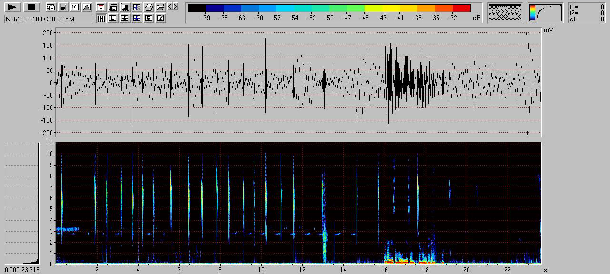Click the stacked windows icon after Stop
The height and width of the screenshot is (274, 610).
[51, 7]
